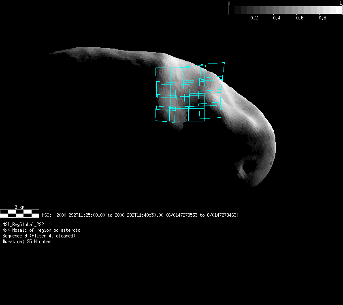Viewport: 343px width, 305px height.
Task: Select the MSI_RegGlobal_292 label
Action: point(23,225)
